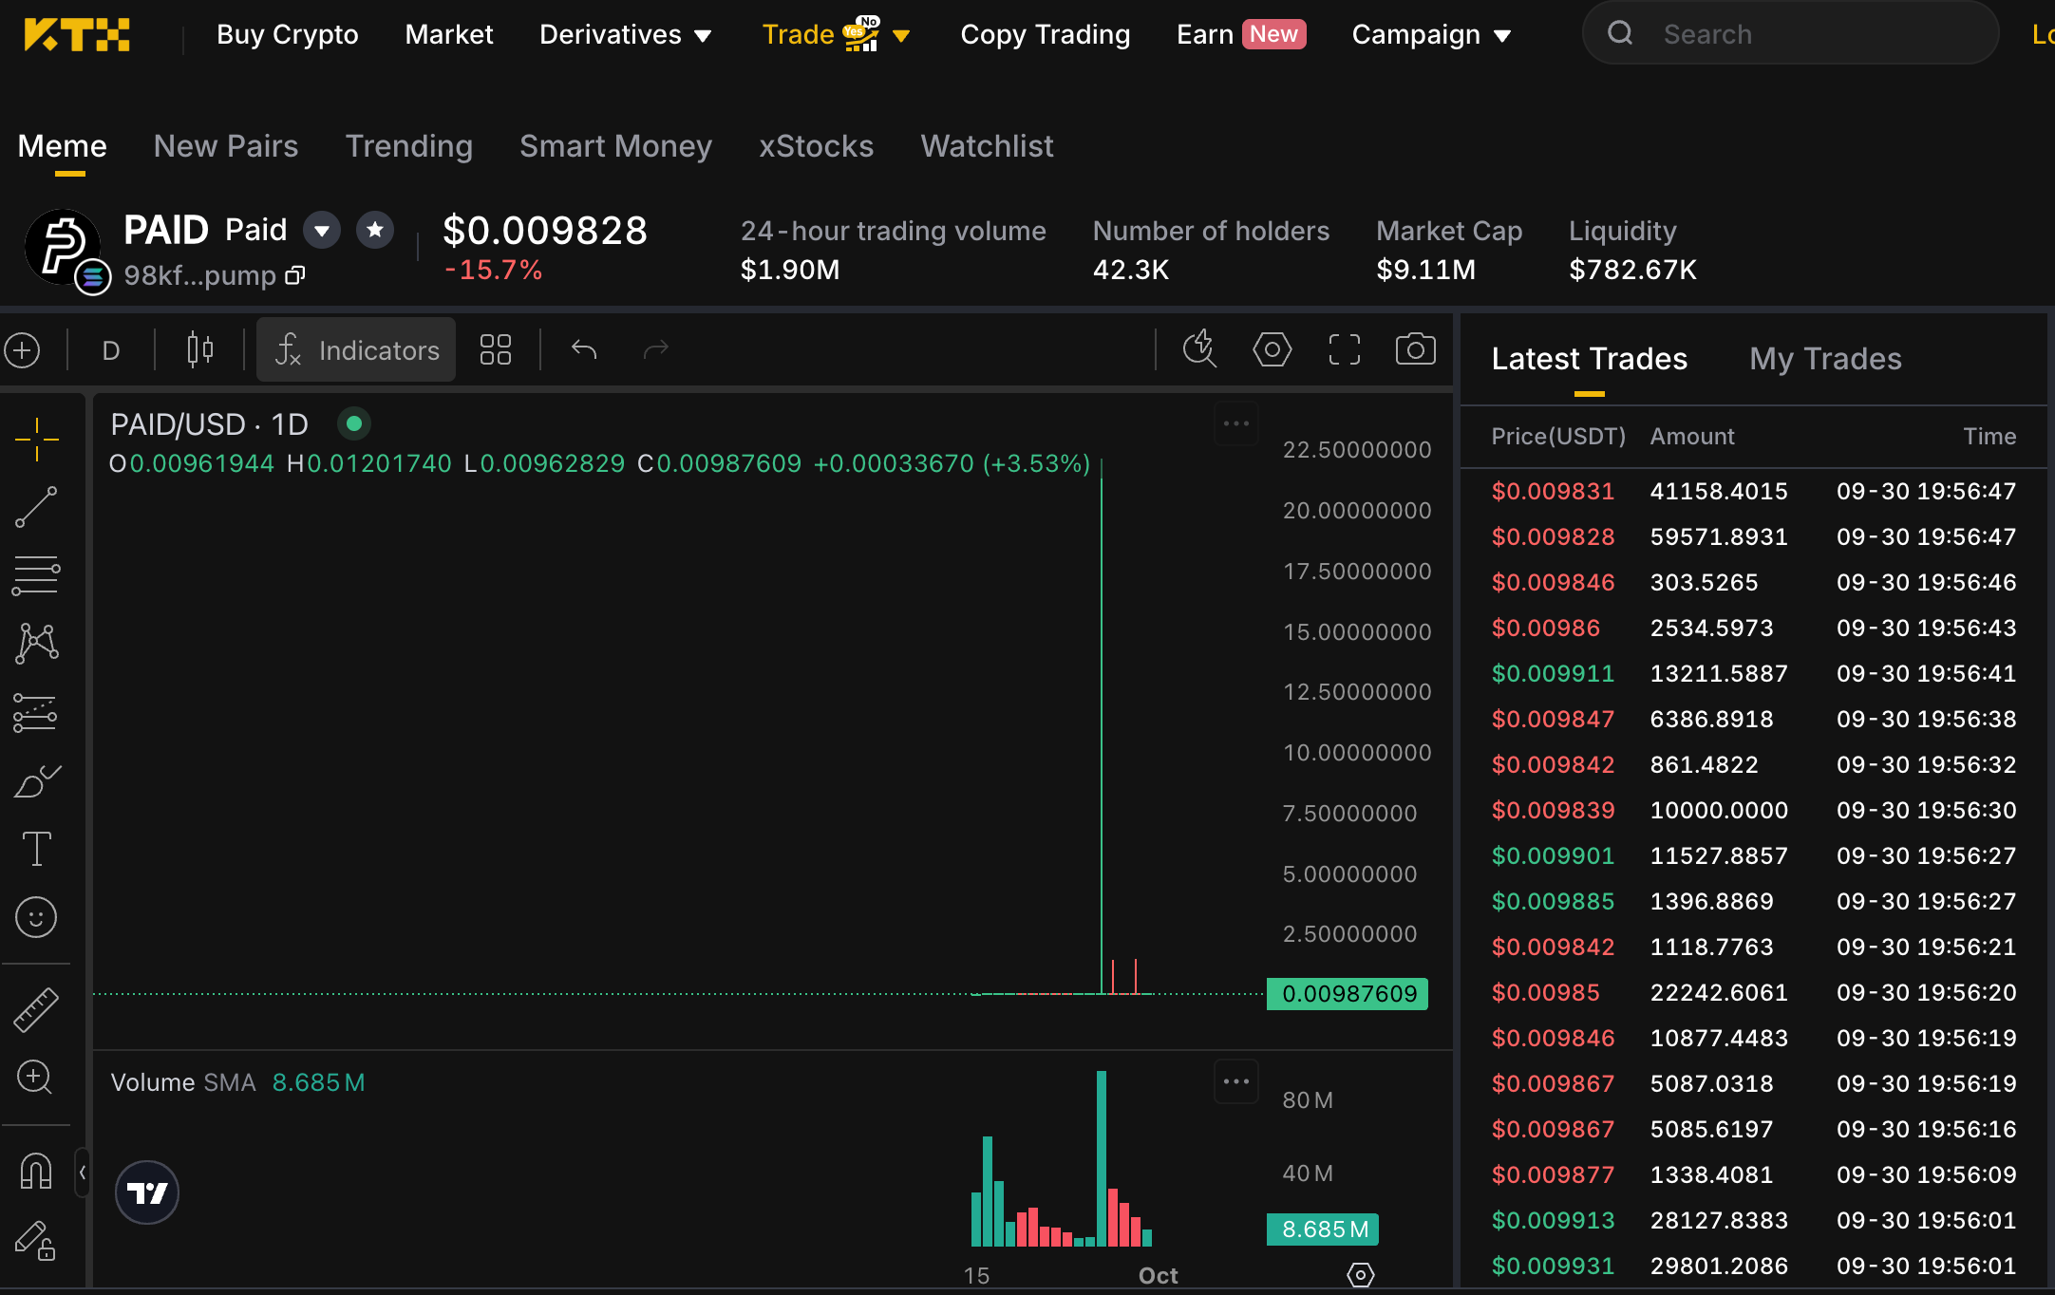Viewport: 2055px width, 1295px height.
Task: Toggle lock all drawing tools
Action: (x=35, y=1241)
